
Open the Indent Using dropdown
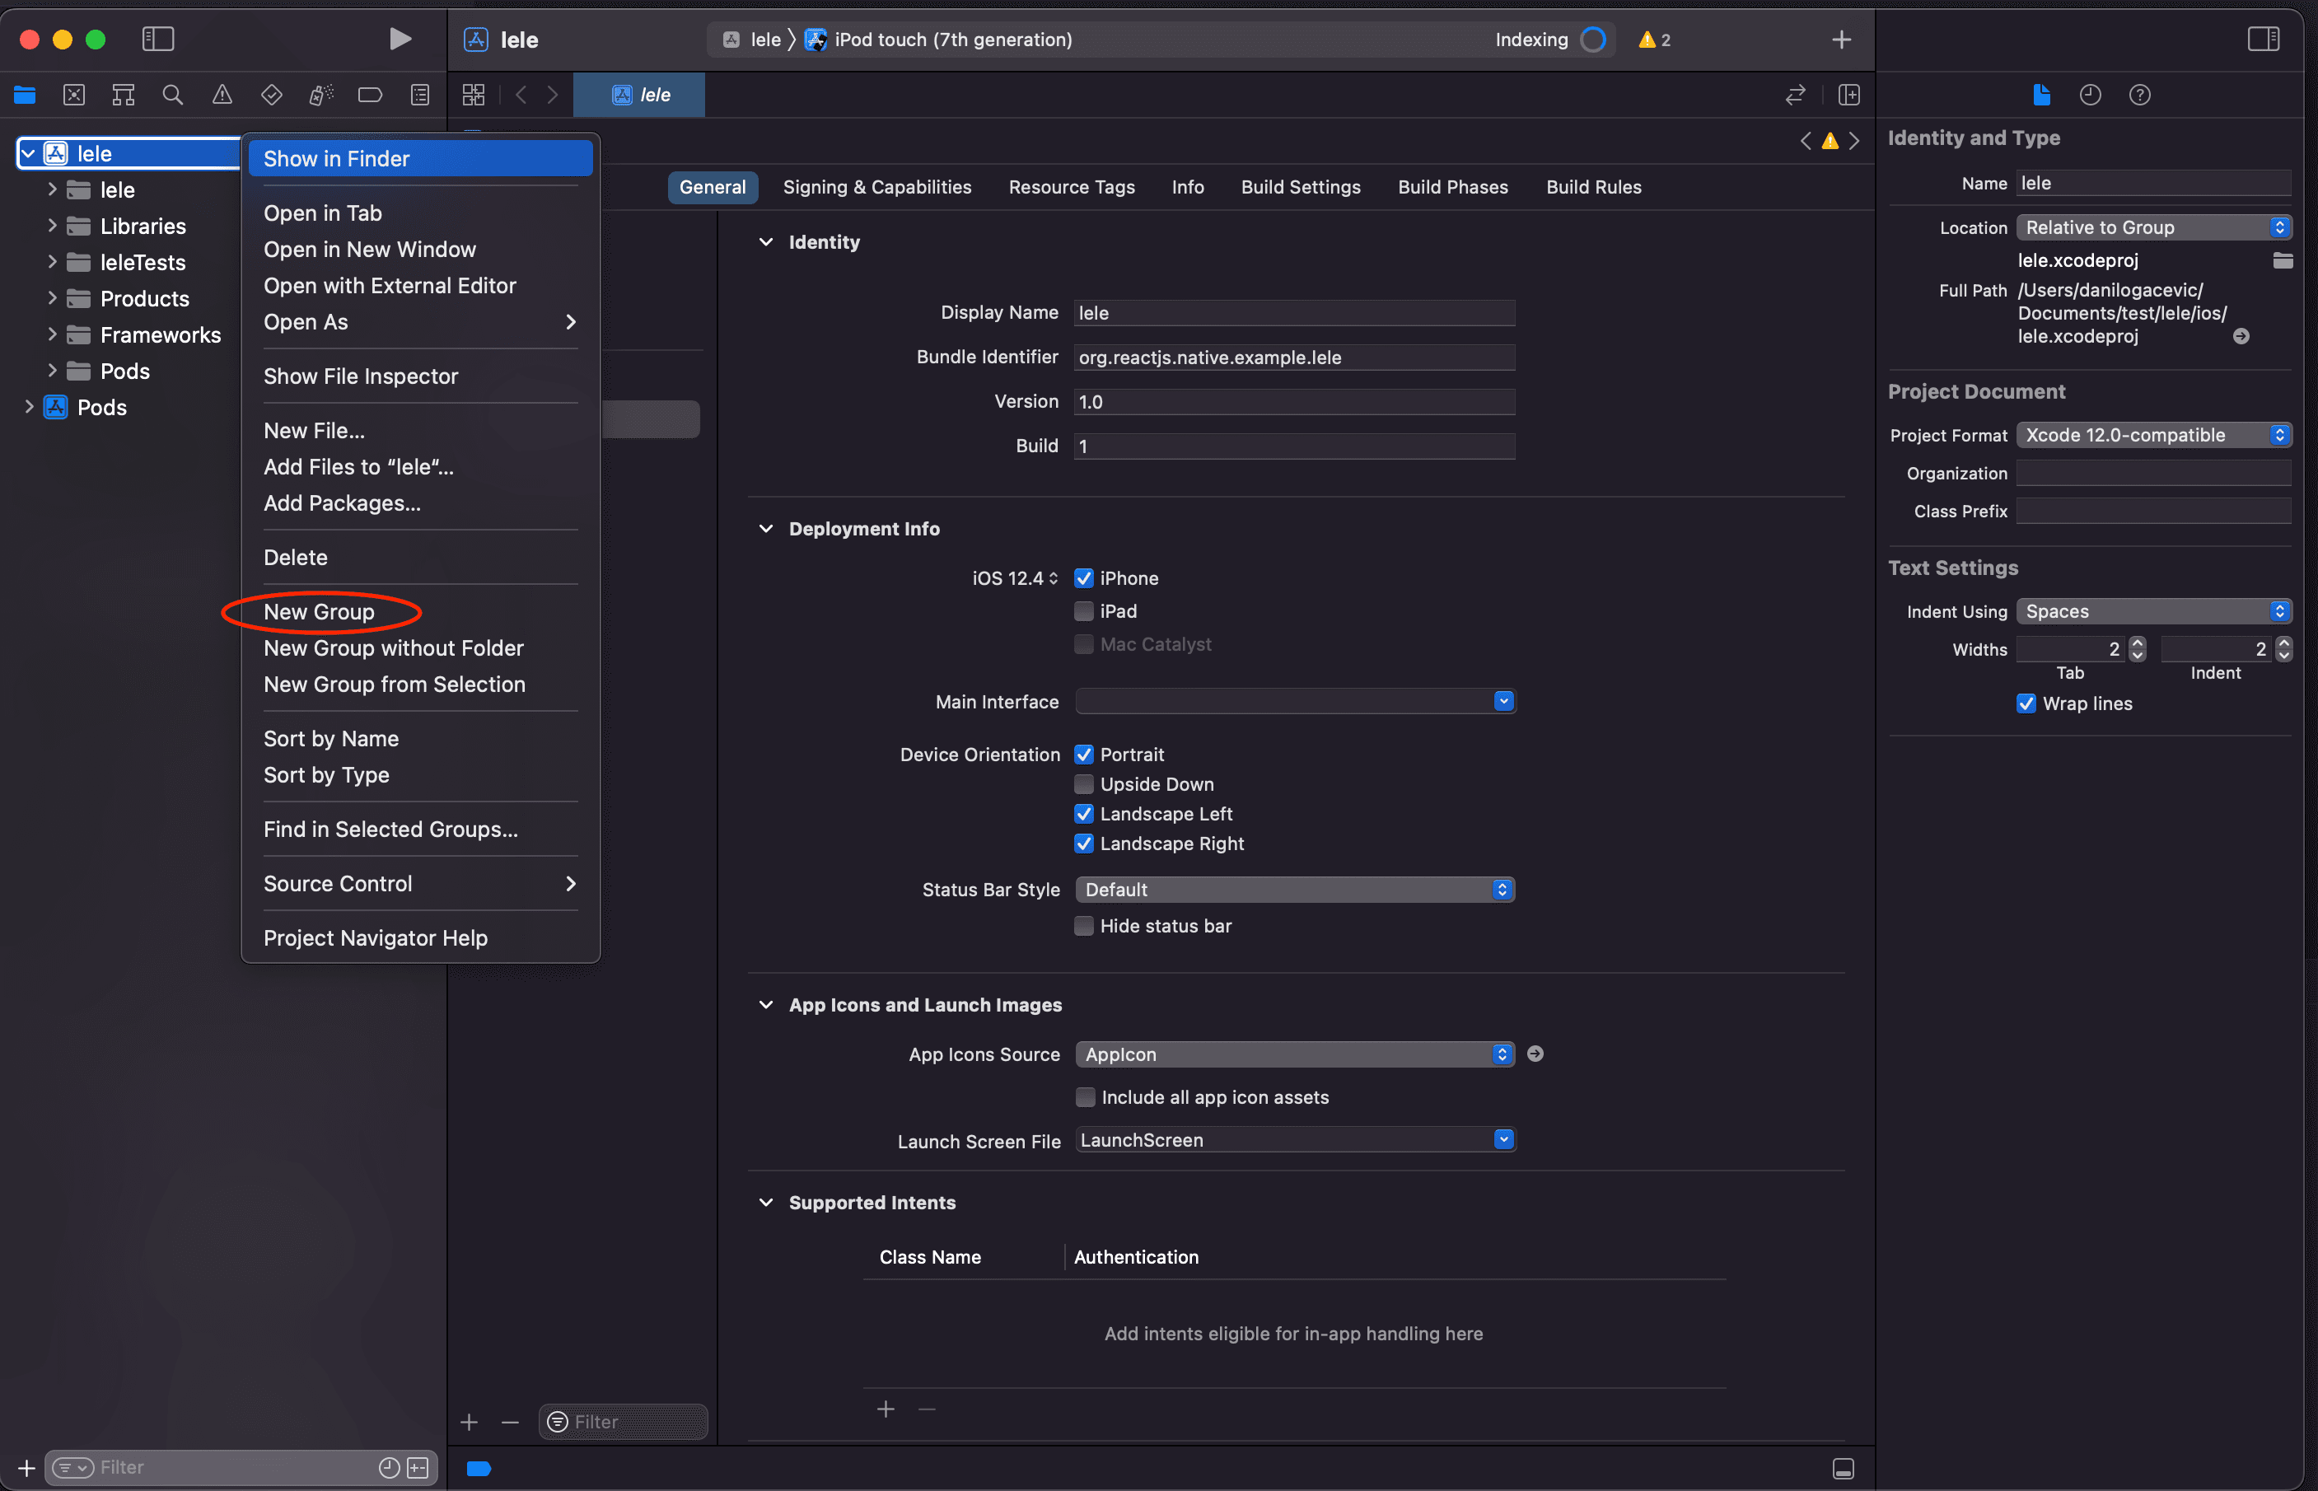point(2153,611)
